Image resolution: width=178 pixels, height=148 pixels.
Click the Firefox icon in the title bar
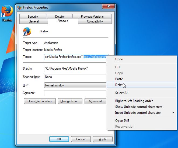(x=19, y=7)
